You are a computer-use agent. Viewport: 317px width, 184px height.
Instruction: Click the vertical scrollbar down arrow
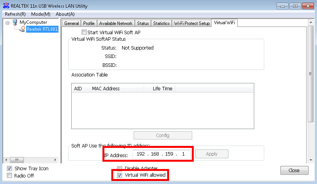pyautogui.click(x=311, y=160)
